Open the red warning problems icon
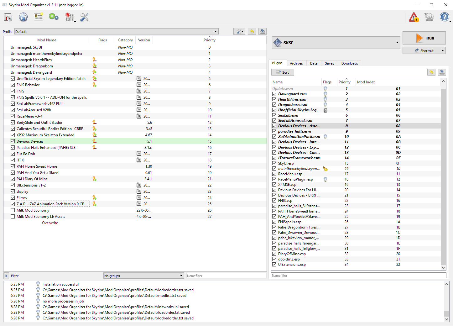453x326 pixels. (x=414, y=17)
